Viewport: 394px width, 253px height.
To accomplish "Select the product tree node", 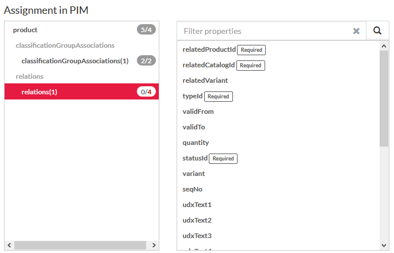I will point(25,30).
